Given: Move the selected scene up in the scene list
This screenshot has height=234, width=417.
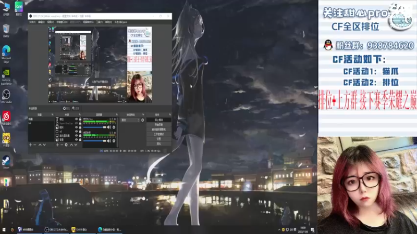Looking at the screenshot, I should [40, 145].
